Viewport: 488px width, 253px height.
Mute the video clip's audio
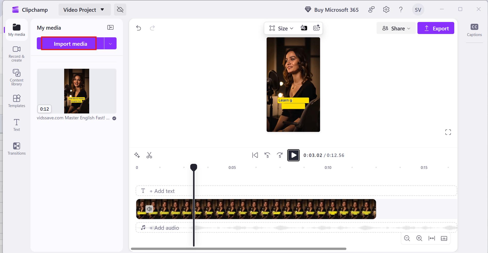149,209
